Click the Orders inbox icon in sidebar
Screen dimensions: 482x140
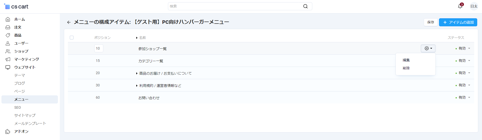click(x=8, y=27)
